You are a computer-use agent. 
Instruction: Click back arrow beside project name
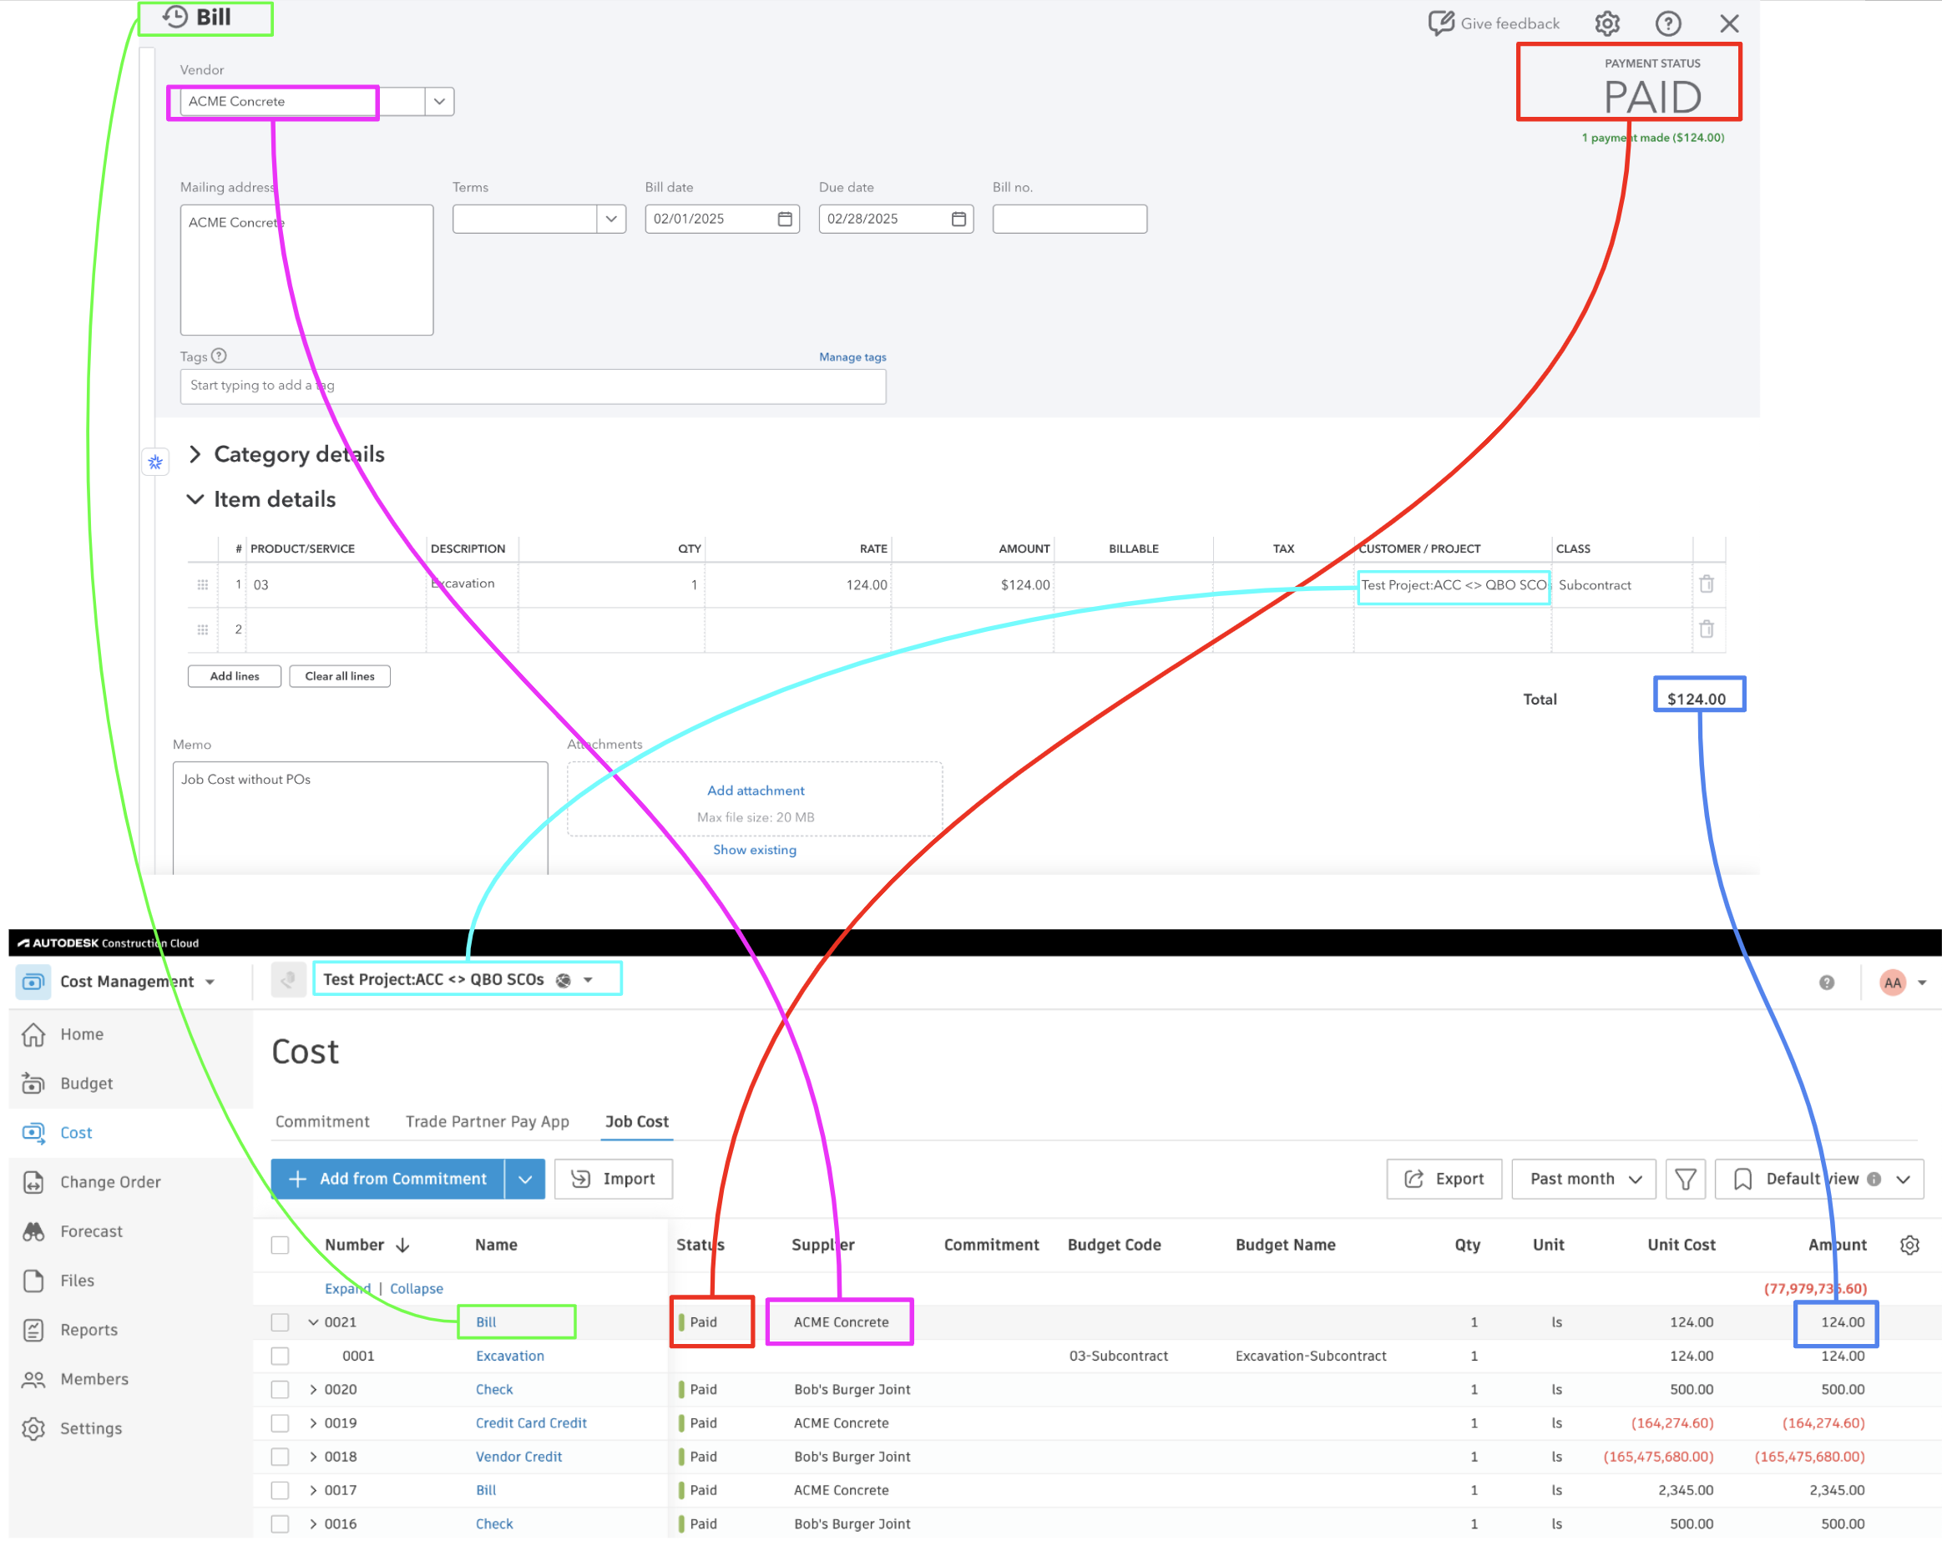288,979
